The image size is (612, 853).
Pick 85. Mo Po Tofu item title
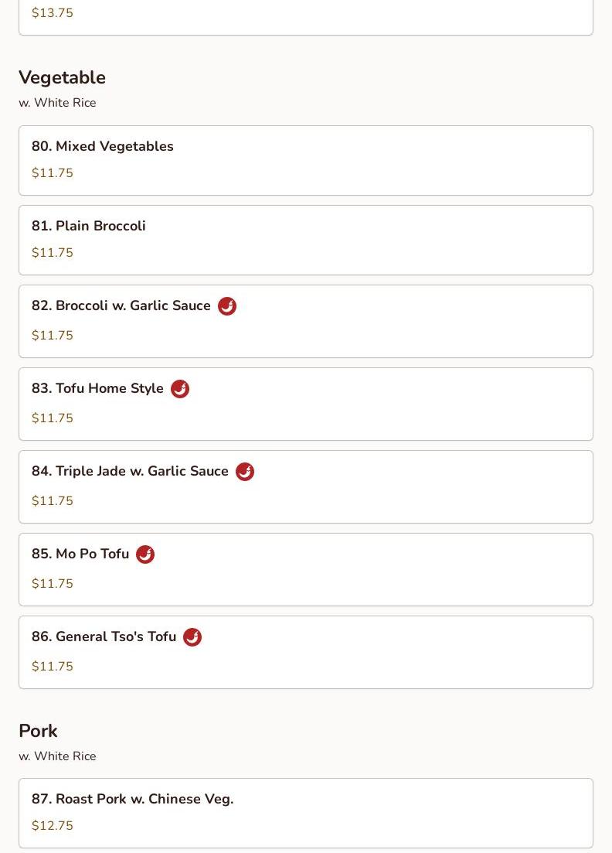click(80, 554)
